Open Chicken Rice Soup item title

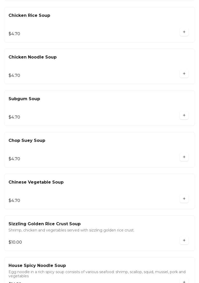coord(29,16)
